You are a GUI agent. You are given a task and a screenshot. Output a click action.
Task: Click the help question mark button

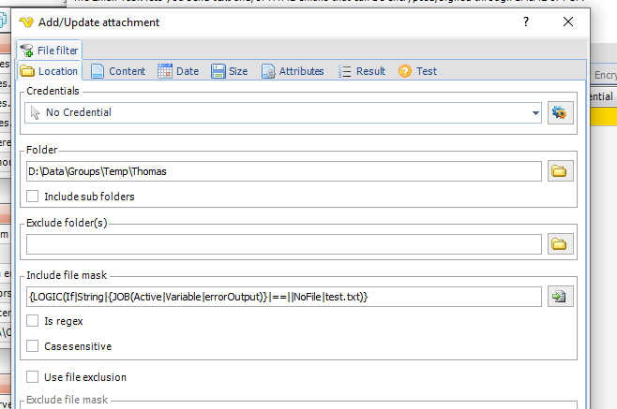click(513, 21)
